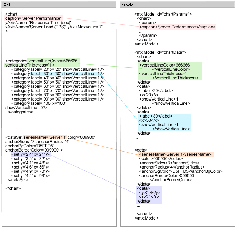The height and width of the screenshot is (228, 237).
Task: Click the closing </chart> tag in XML panel
Action: pyautogui.click(x=13, y=188)
